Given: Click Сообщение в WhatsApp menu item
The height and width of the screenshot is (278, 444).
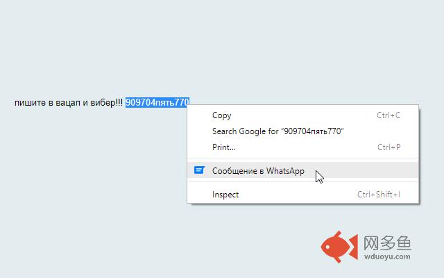Looking at the screenshot, I should tap(303, 170).
